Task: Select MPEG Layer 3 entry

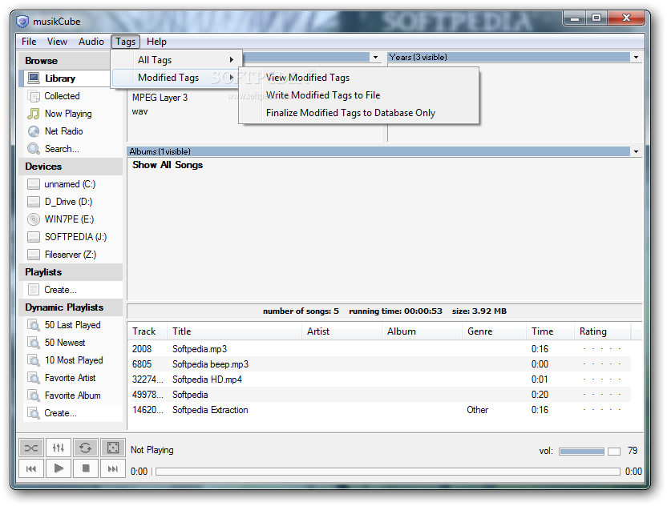Action: click(160, 98)
